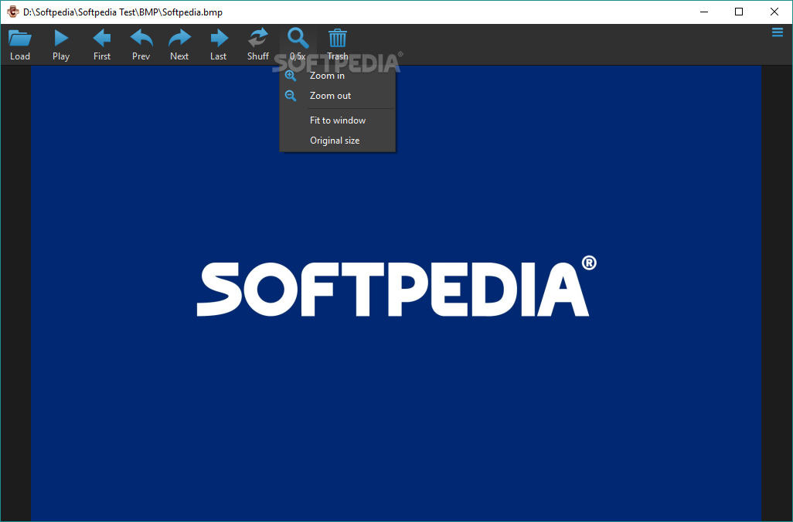Select Original size option
Screen dimensions: 793x522
[x=337, y=141]
